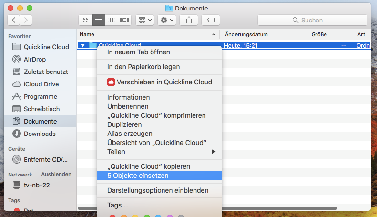This screenshot has height=217, width=377.
Task: Sort by the Art column header
Action: click(x=361, y=34)
